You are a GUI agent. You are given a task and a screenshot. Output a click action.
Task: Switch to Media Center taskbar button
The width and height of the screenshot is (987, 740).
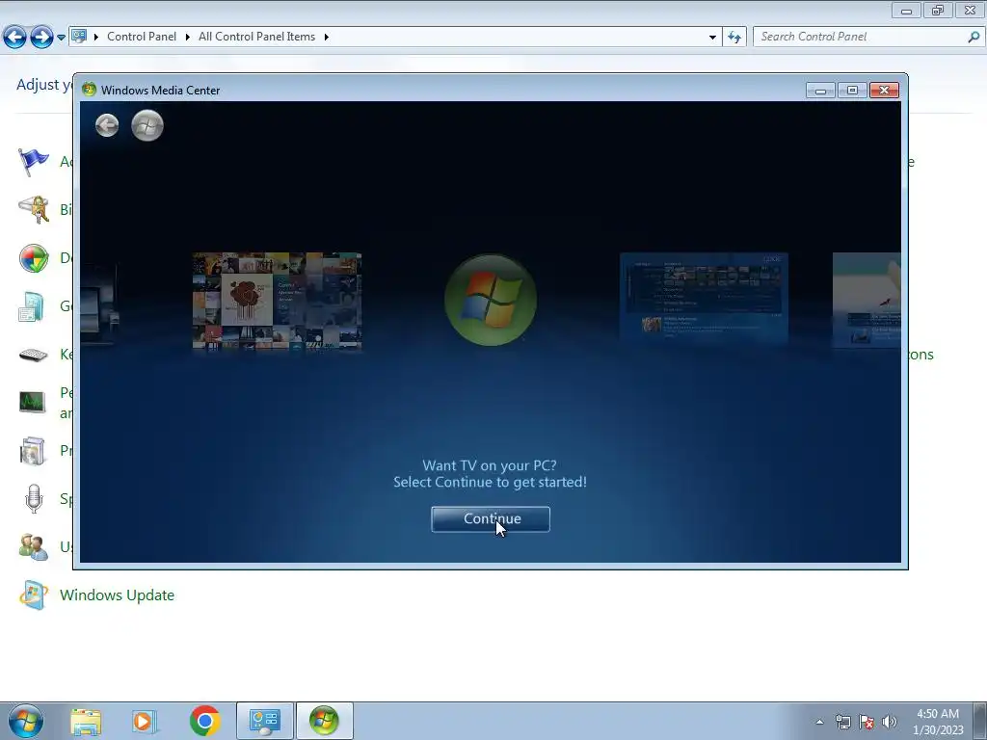[324, 721]
